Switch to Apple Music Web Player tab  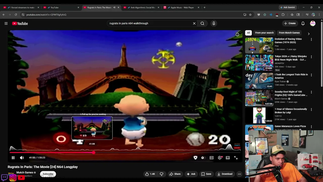click(181, 7)
